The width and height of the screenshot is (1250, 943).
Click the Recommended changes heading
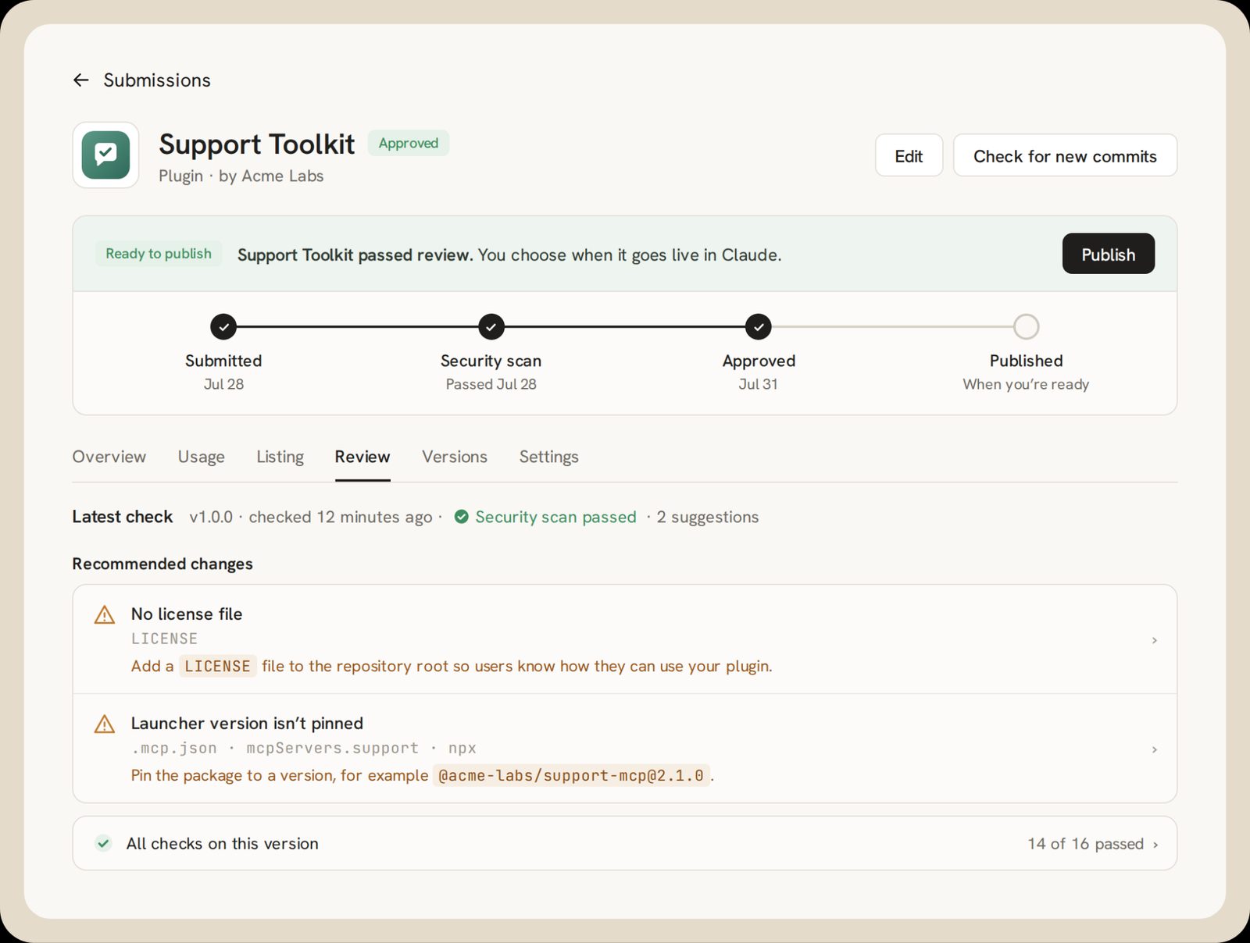162,564
